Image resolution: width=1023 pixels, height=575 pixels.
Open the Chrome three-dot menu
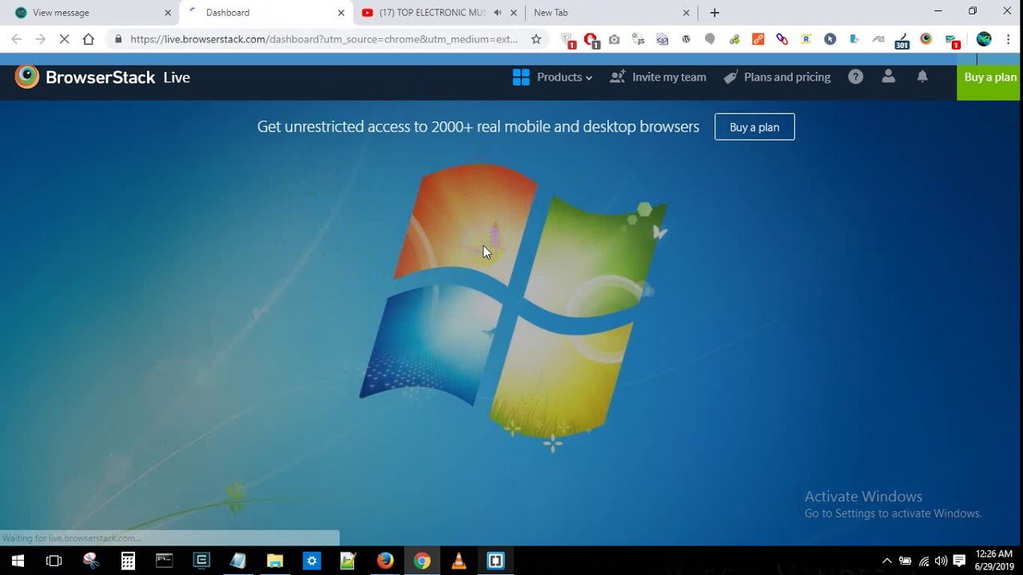coord(1009,39)
